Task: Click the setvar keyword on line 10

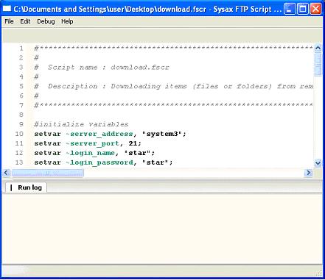Action: pos(48,134)
